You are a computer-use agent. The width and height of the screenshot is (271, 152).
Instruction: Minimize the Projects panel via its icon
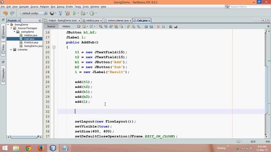coord(40,21)
